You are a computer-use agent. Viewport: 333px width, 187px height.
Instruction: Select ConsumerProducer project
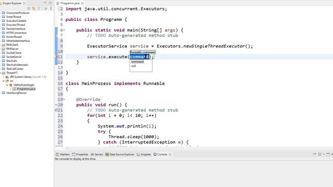click(x=18, y=12)
